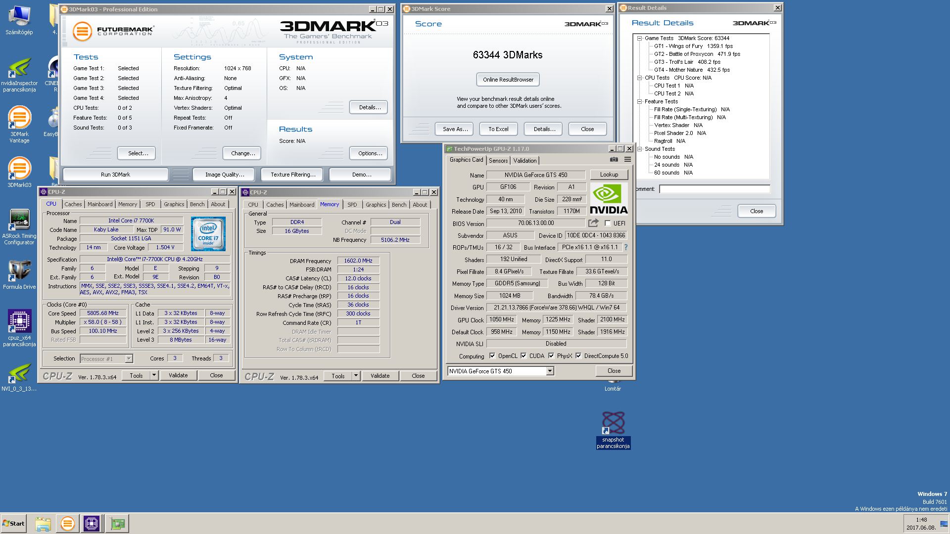Open nvidiaInspector desktop shortcut
The width and height of the screenshot is (950, 534).
point(19,75)
